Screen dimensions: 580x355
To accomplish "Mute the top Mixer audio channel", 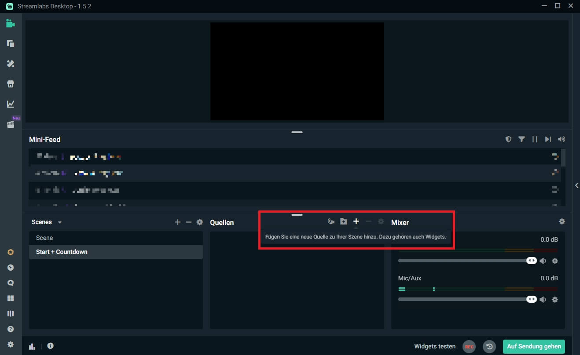I will (x=543, y=261).
